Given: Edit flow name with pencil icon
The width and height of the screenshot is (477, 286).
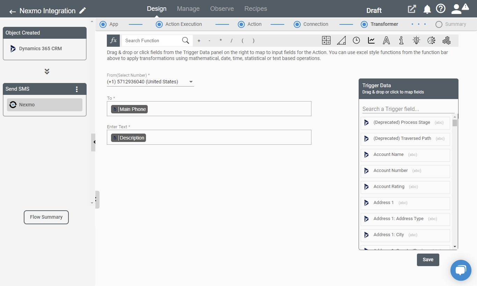Looking at the screenshot, I should pyautogui.click(x=82, y=10).
